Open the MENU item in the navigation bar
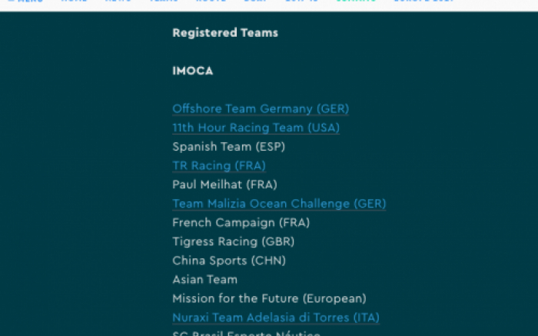The width and height of the screenshot is (538, 336). click(25, 1)
